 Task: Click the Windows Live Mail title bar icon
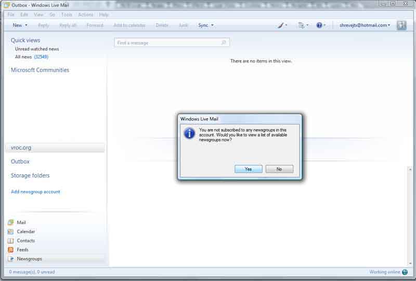[x=7, y=5]
